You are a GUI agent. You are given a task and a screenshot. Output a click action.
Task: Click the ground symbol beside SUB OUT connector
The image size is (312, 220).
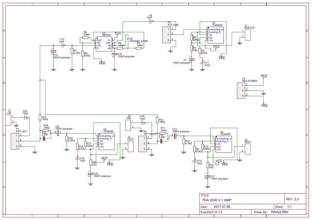pos(240,44)
